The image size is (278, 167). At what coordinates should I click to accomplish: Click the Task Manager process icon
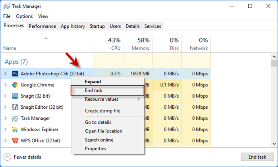coord(15,118)
